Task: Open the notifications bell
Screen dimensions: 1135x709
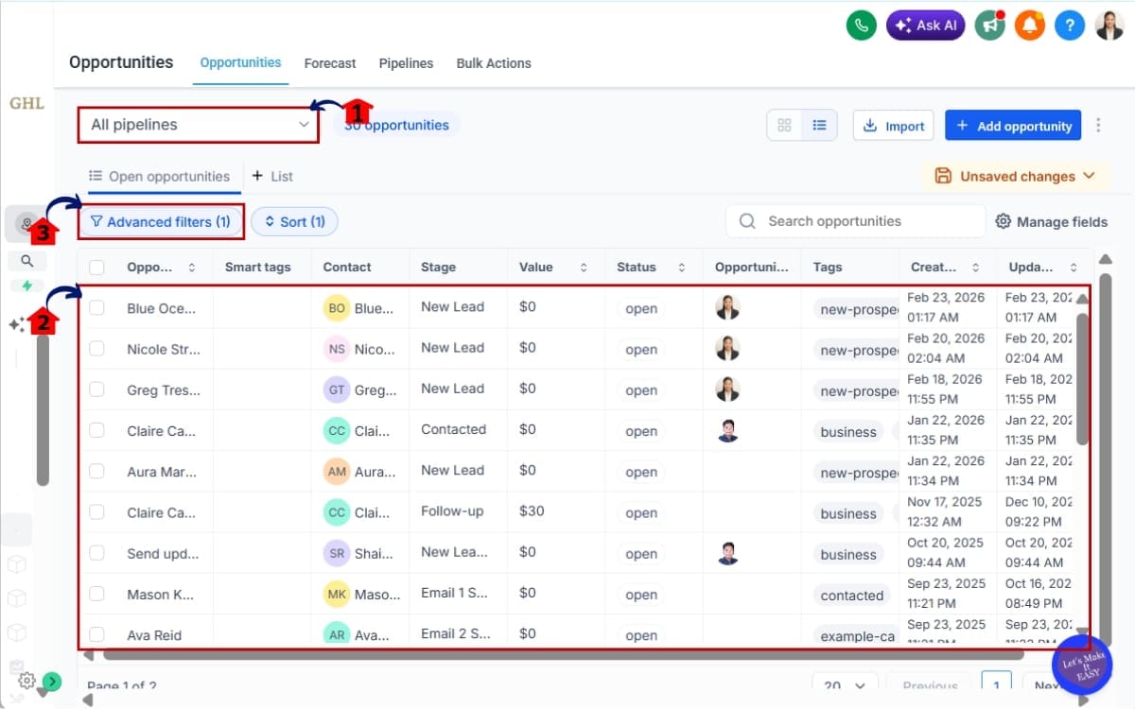Action: click(1029, 26)
